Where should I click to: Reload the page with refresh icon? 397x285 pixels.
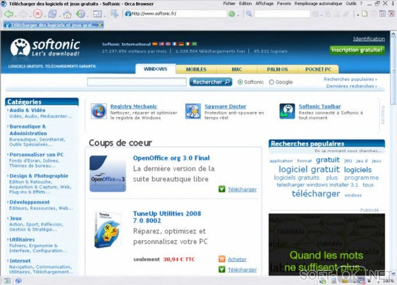tap(52, 14)
